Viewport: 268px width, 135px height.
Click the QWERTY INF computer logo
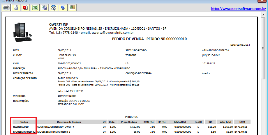click(x=22, y=32)
